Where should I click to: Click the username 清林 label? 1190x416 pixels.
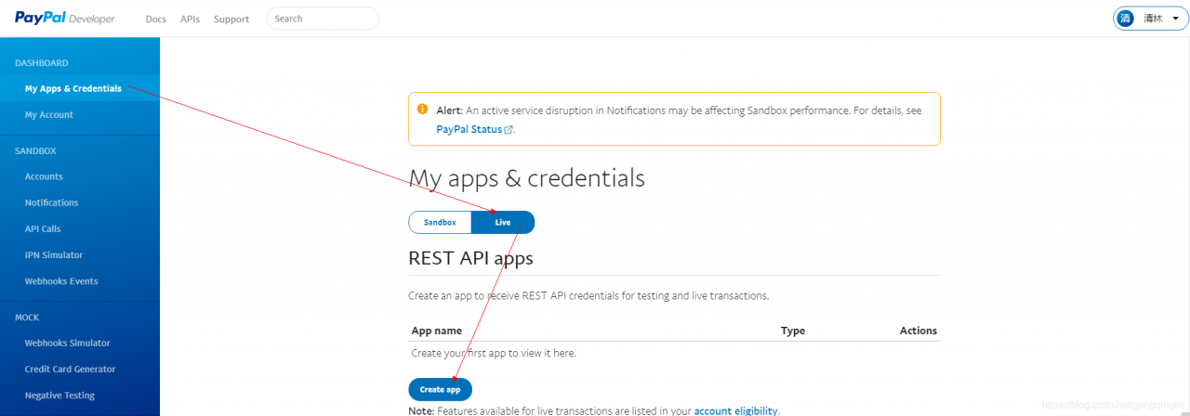click(1153, 19)
